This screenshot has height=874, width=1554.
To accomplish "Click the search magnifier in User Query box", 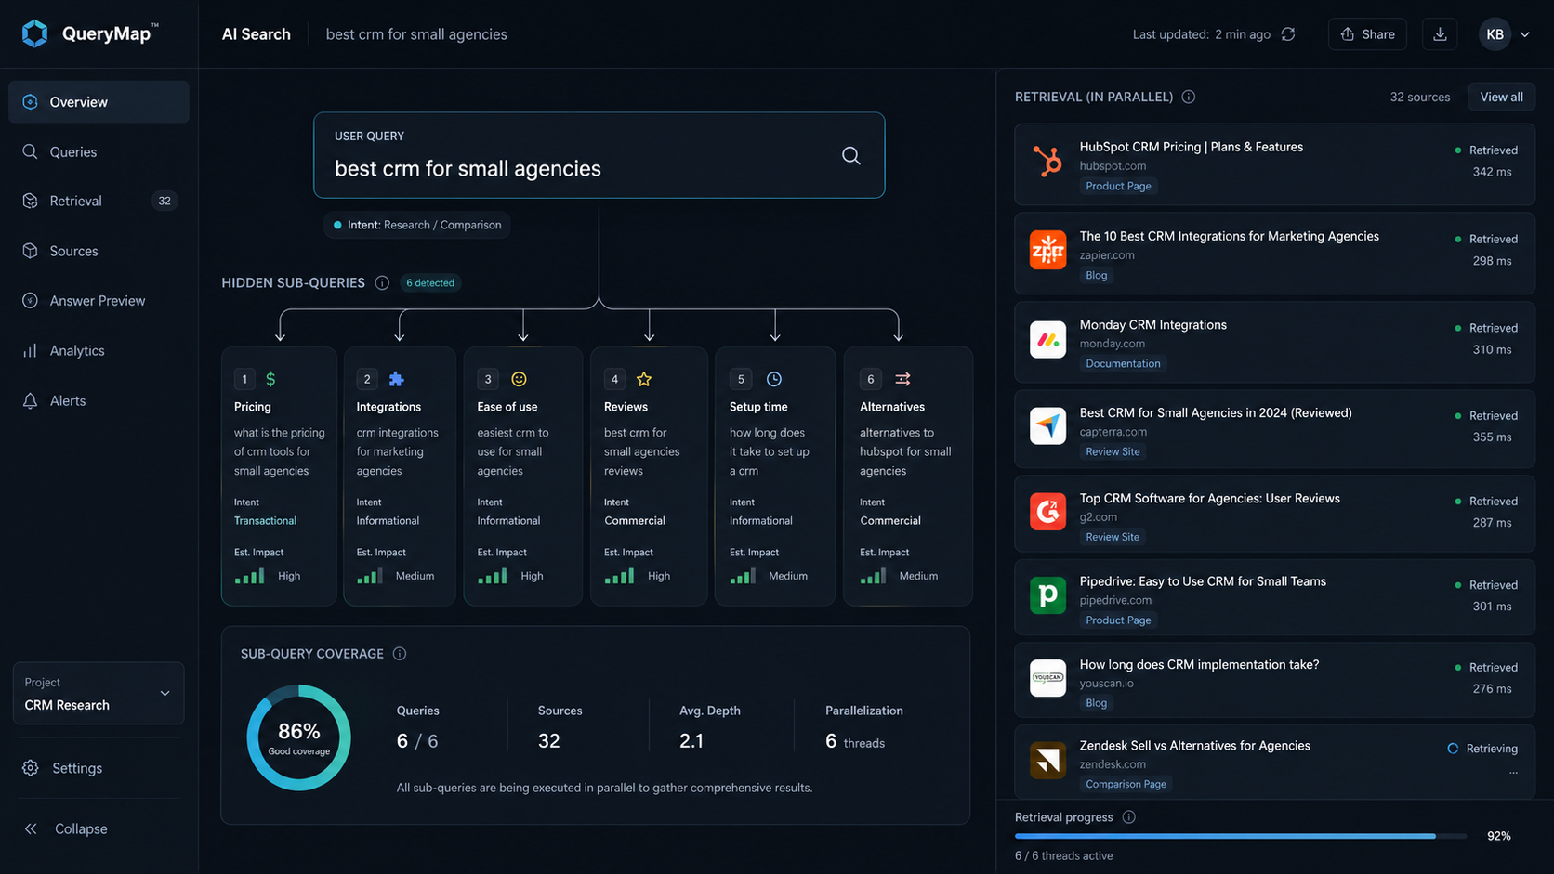I will (850, 155).
